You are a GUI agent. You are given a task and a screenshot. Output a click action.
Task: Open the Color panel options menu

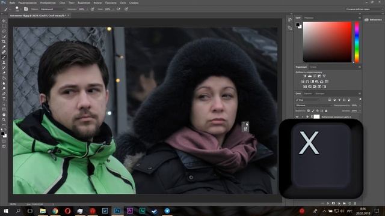(360, 18)
